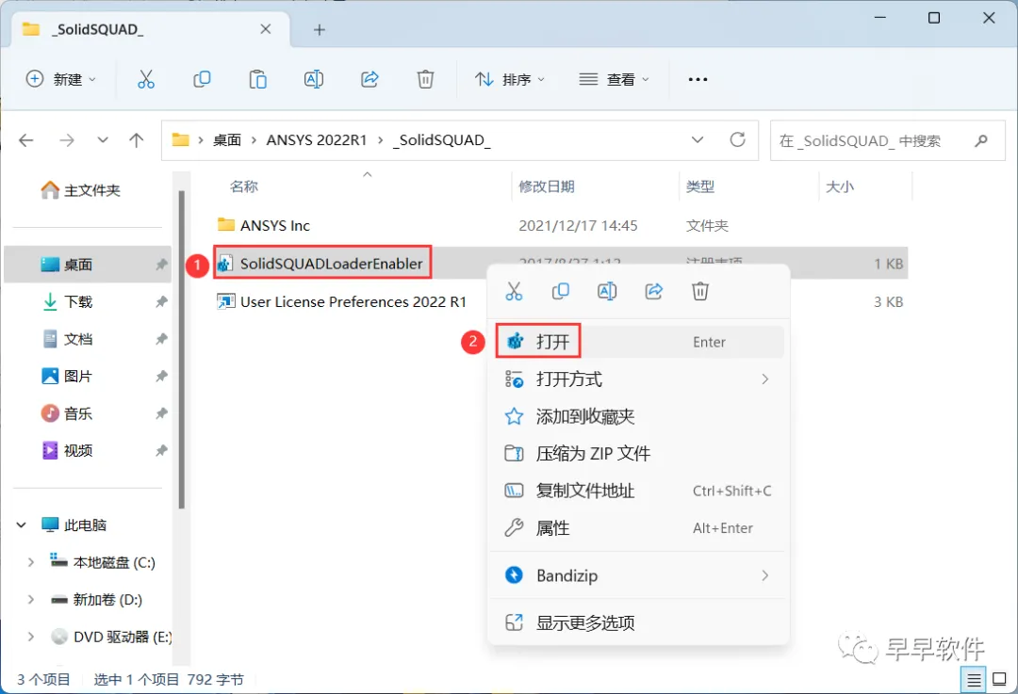Close the _SolidSQUAD_ tab
The height and width of the screenshot is (694, 1018).
266,29
